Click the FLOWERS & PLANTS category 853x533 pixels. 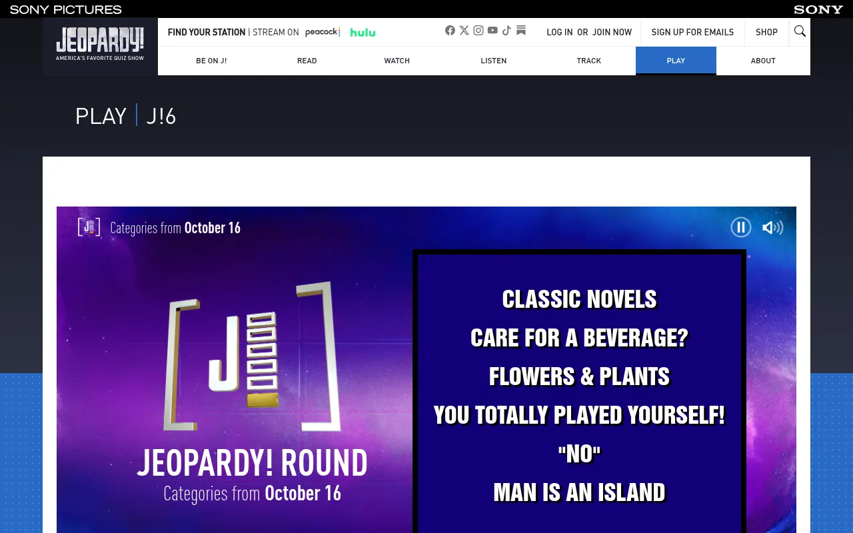coord(580,376)
